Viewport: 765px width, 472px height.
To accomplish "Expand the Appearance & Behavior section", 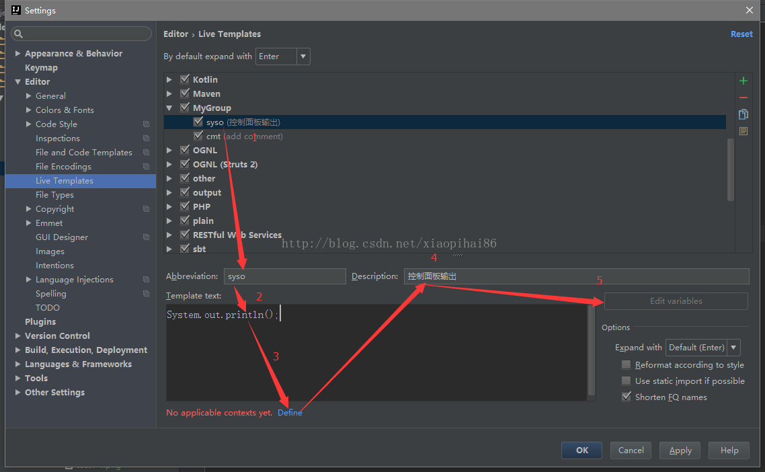I will (17, 53).
